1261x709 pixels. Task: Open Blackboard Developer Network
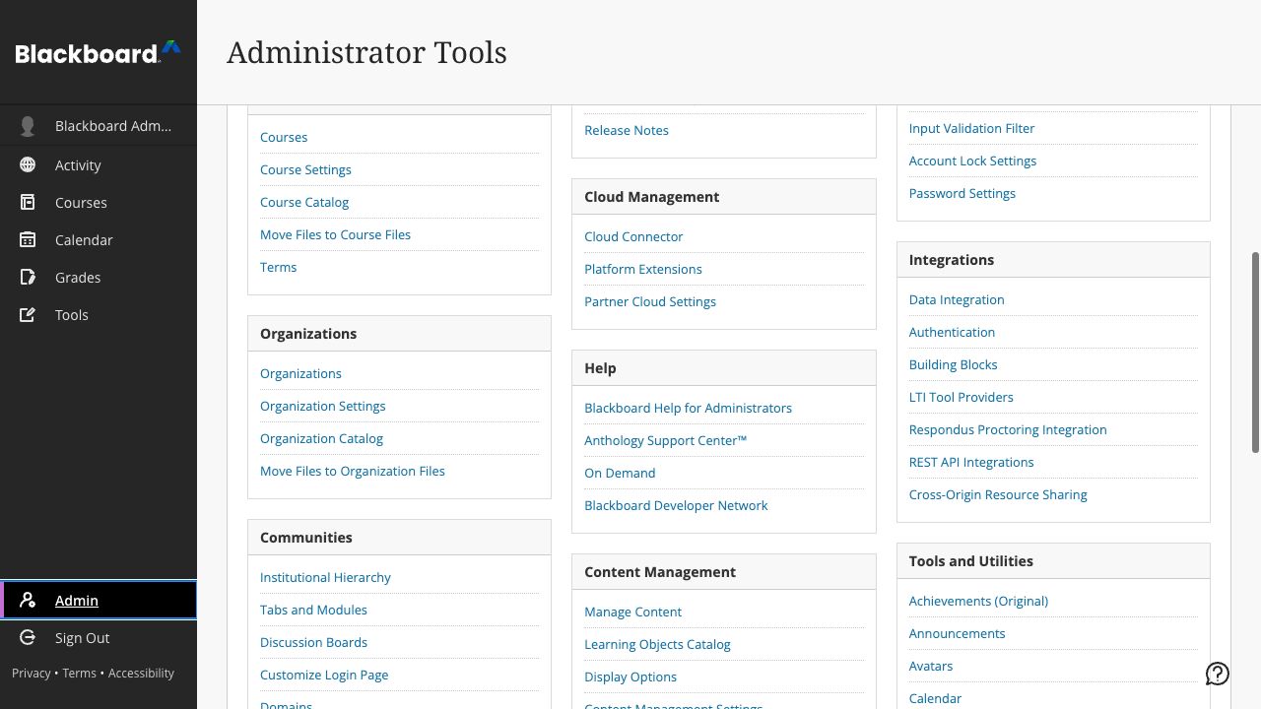pyautogui.click(x=676, y=505)
